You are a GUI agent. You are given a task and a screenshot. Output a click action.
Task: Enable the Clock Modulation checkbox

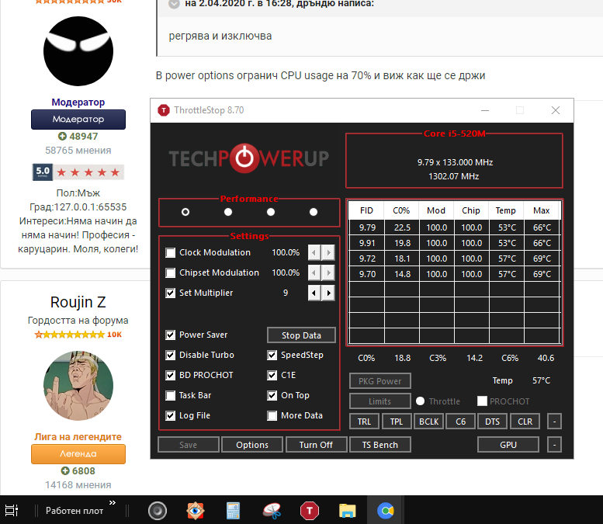170,253
